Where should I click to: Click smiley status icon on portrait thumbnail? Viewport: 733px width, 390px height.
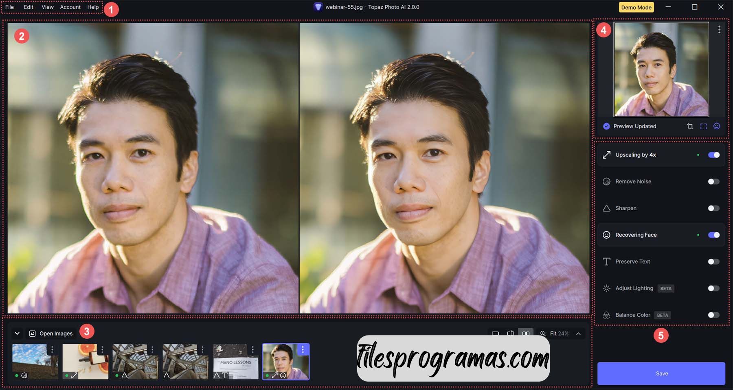283,375
